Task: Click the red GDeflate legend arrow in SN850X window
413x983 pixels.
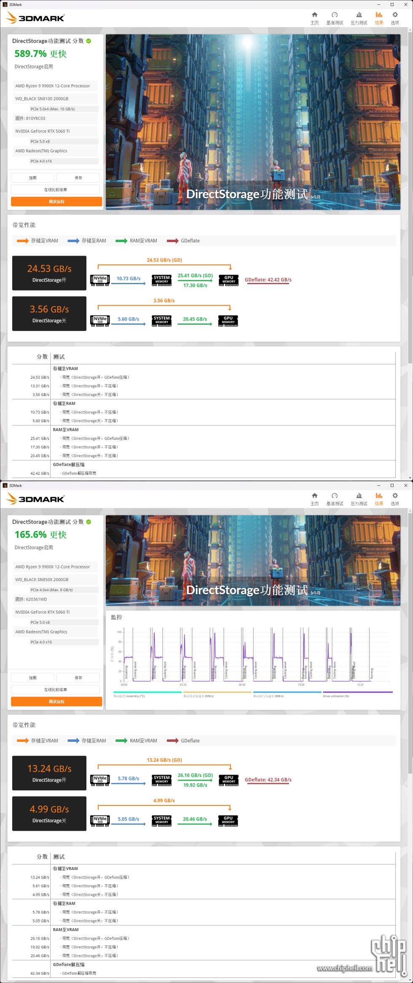Action: point(173,741)
